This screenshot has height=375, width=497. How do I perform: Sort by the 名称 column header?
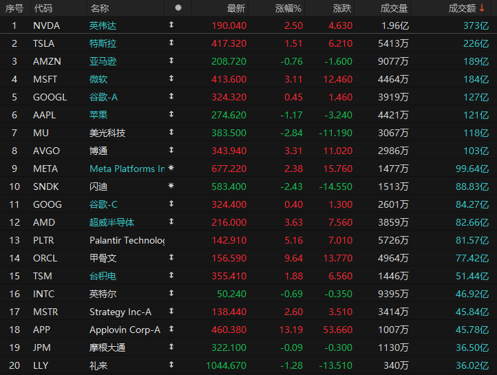tap(100, 8)
